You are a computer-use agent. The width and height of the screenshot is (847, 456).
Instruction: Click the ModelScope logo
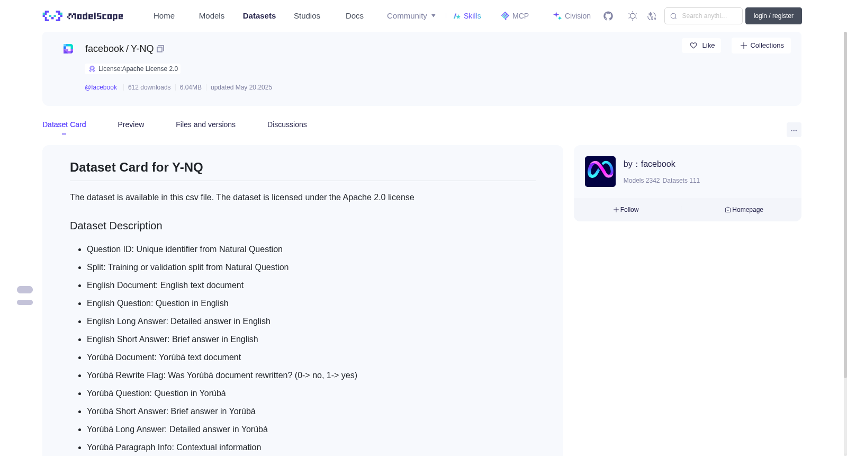click(x=83, y=16)
